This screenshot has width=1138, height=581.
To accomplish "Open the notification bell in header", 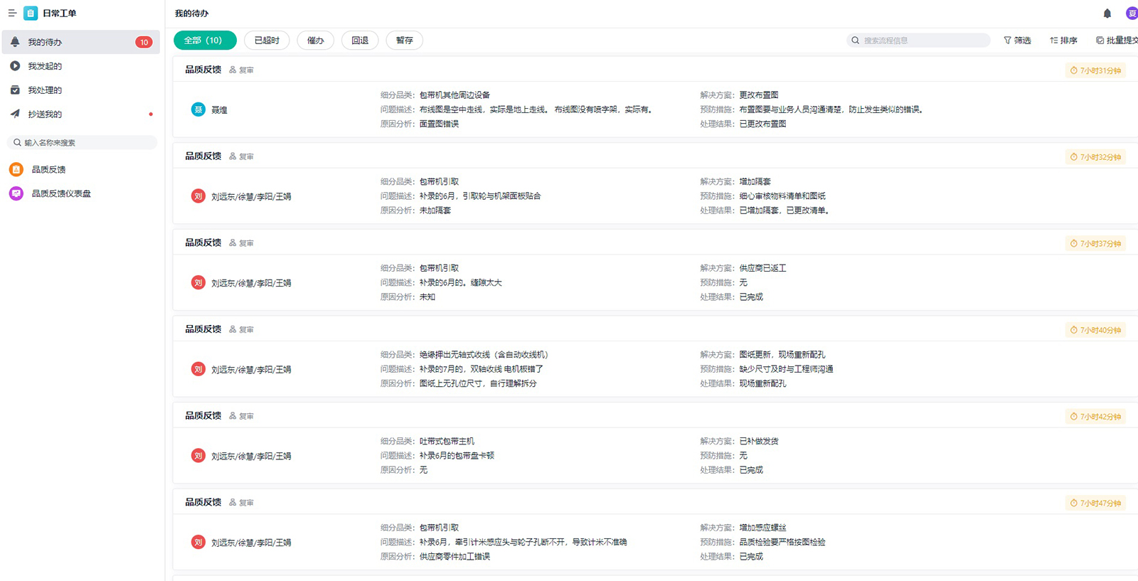I will coord(1107,14).
